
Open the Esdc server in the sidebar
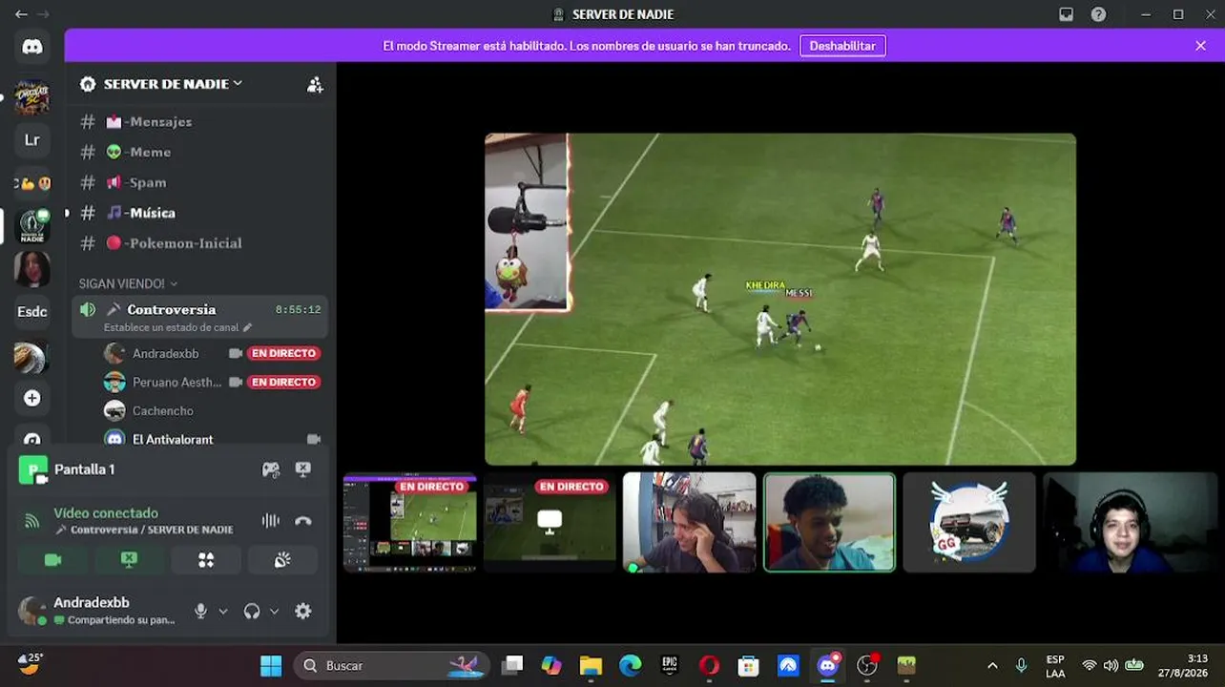click(32, 312)
